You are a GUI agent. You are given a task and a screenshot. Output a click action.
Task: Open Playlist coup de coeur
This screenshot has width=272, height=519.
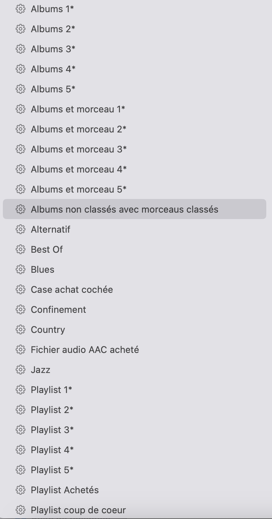coord(78,510)
